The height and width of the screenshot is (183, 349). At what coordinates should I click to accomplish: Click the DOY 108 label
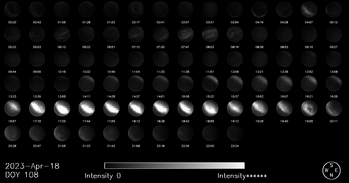[22, 175]
